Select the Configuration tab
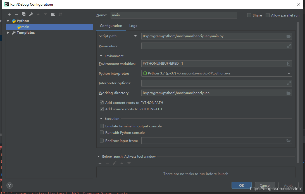The width and height of the screenshot is (305, 194). coord(111,26)
